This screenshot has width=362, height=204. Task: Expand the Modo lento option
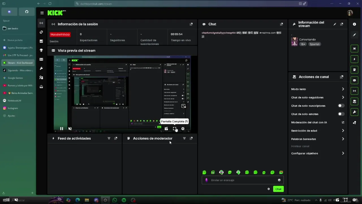click(x=318, y=89)
